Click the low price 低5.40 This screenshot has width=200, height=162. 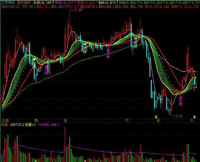tap(57, 6)
